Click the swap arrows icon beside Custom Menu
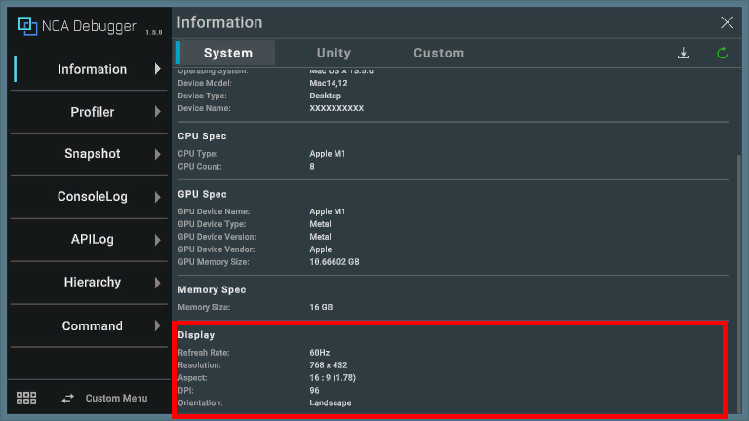 68,398
